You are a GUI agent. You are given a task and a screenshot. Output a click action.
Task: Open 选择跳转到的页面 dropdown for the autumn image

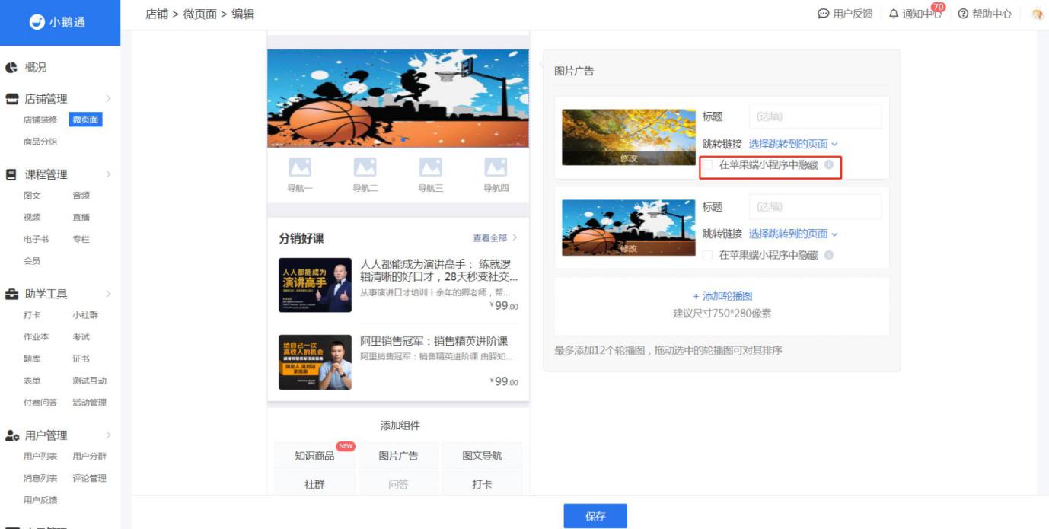click(x=793, y=144)
